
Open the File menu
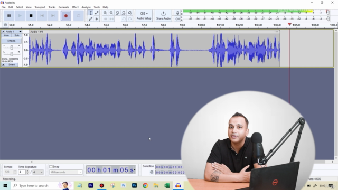pos(4,7)
